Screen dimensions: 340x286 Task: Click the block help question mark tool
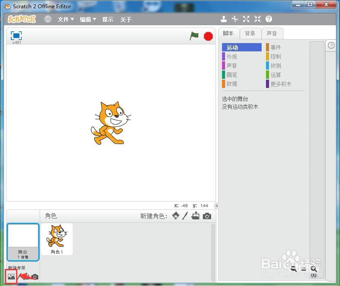pos(269,19)
